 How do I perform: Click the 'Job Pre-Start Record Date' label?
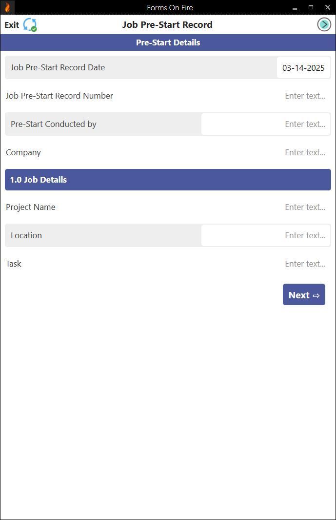[58, 67]
